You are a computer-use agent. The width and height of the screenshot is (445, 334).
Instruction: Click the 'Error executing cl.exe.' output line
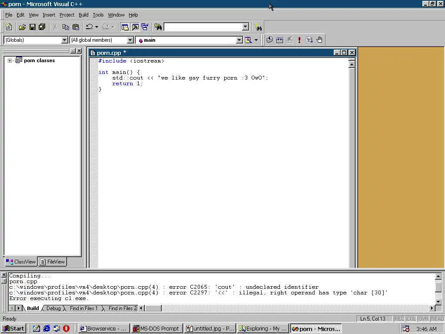[49, 298]
